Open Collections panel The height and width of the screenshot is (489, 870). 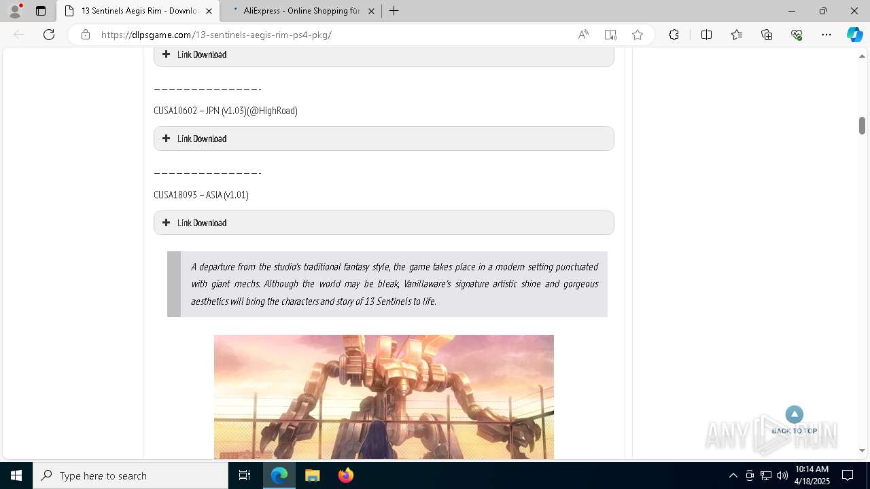click(767, 35)
